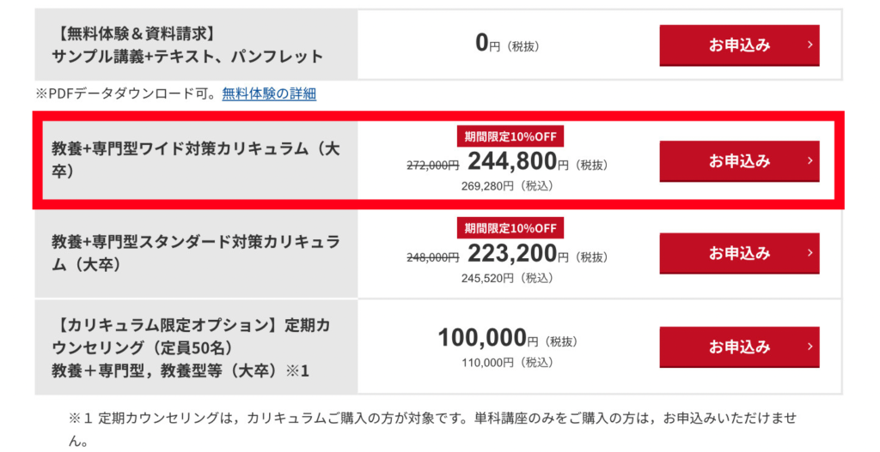Select the 教養+専門型ワイド対策カリキュラム course title
This screenshot has height=452, width=880.
point(196,160)
